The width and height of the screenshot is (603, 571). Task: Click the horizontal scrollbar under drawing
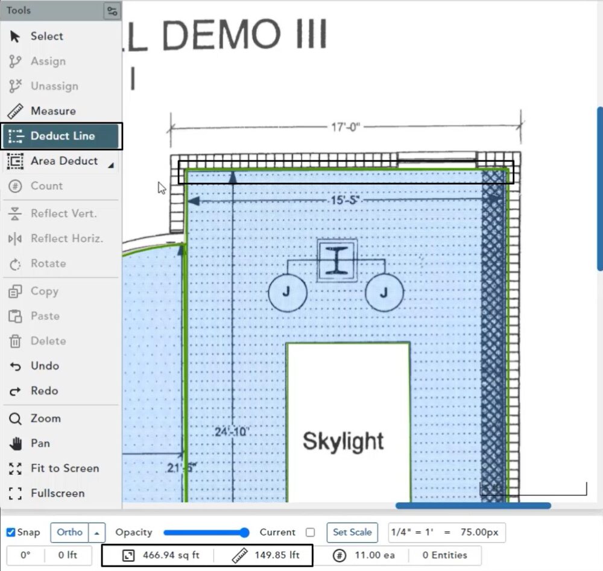click(473, 506)
